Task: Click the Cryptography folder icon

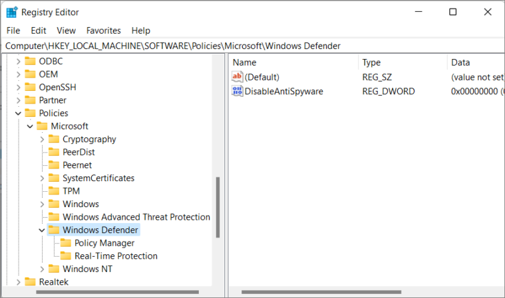Action: (54, 139)
